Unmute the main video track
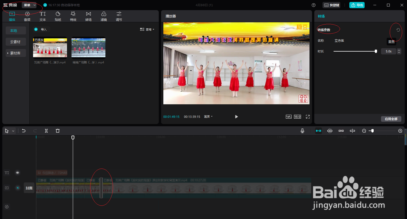Screen dimensions: 407x219 18,188
